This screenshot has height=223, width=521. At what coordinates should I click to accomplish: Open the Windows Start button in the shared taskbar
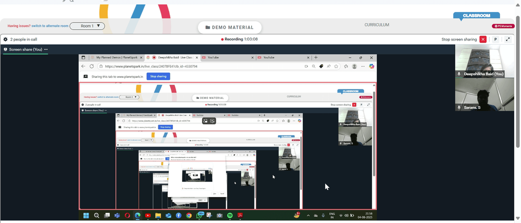click(x=86, y=215)
